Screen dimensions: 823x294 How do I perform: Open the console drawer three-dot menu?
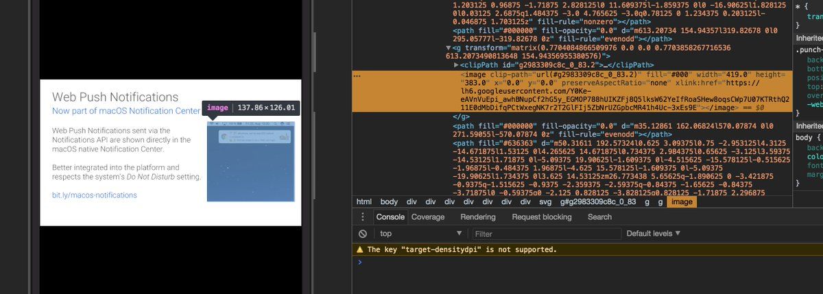click(363, 217)
